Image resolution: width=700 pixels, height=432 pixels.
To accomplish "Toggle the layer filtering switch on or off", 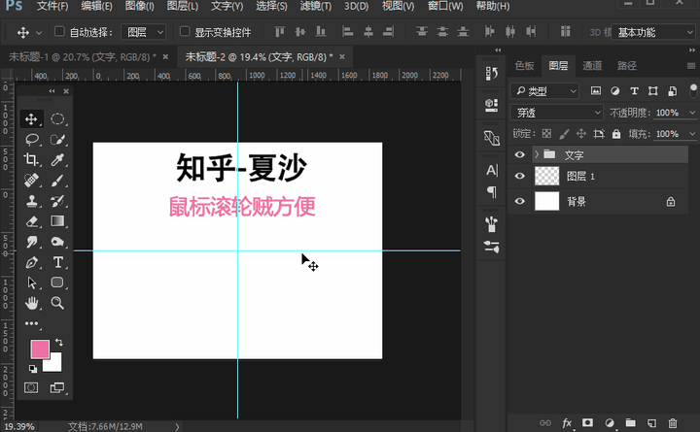I will pyautogui.click(x=693, y=90).
